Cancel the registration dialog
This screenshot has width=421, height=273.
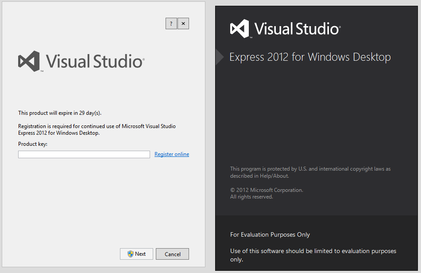[172, 254]
